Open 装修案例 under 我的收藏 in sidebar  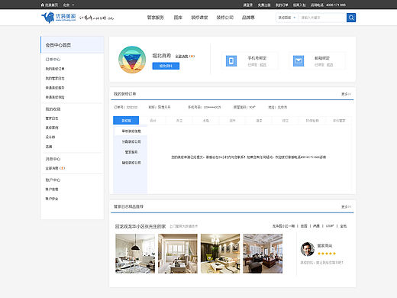52,128
